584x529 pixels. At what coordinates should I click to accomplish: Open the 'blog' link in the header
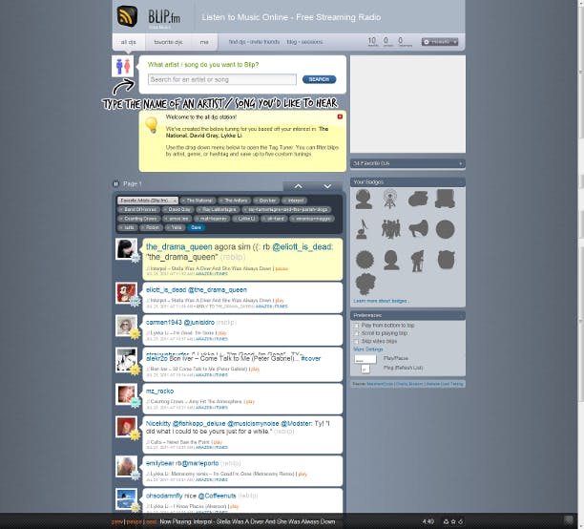(x=292, y=42)
